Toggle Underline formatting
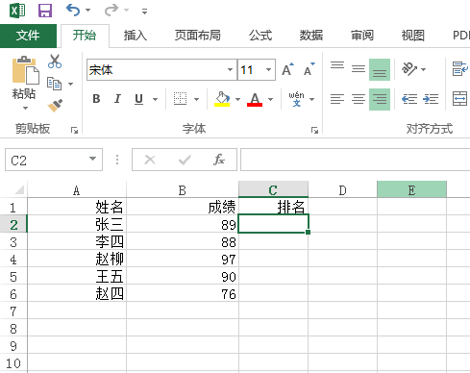470x373 pixels. tap(138, 99)
